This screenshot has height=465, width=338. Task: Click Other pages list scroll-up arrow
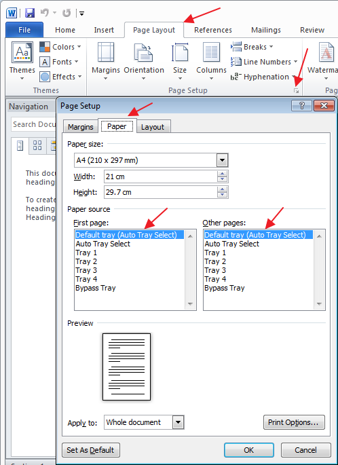tap(319, 236)
